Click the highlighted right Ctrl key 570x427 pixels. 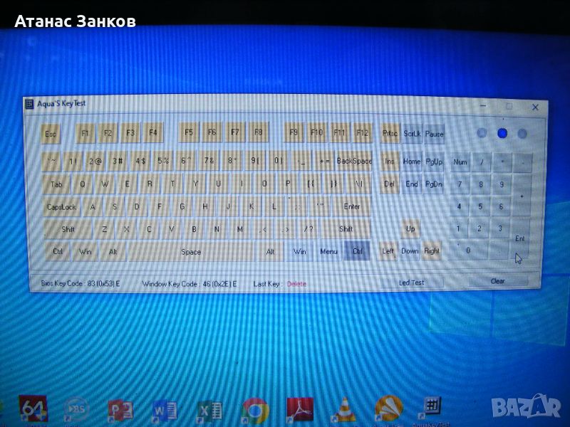coord(358,251)
